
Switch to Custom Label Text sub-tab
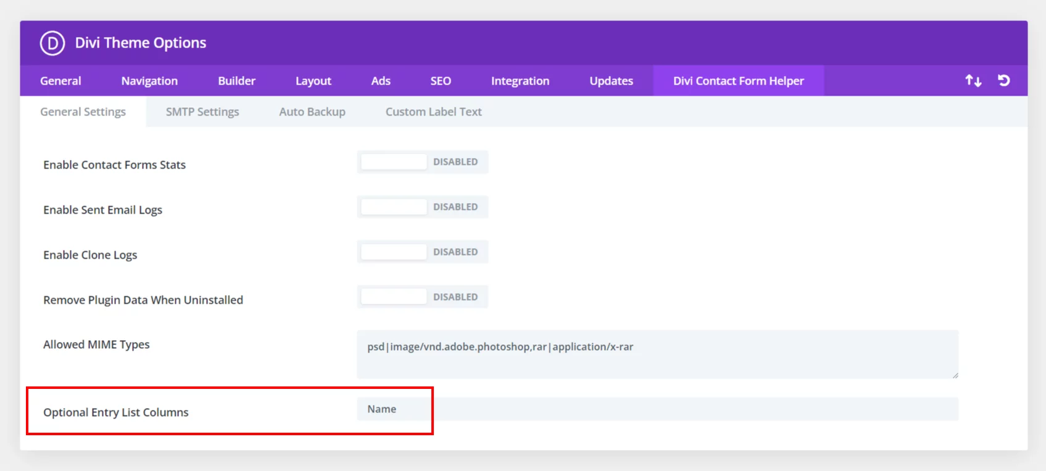(x=434, y=112)
